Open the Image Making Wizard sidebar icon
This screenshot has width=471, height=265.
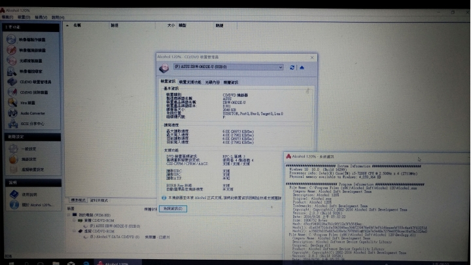(x=11, y=39)
